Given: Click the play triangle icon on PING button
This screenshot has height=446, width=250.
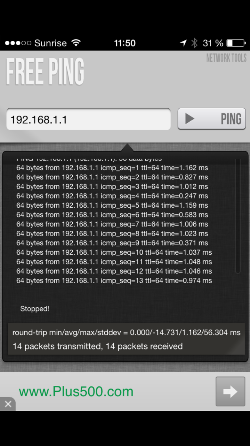Looking at the screenshot, I should click(189, 119).
